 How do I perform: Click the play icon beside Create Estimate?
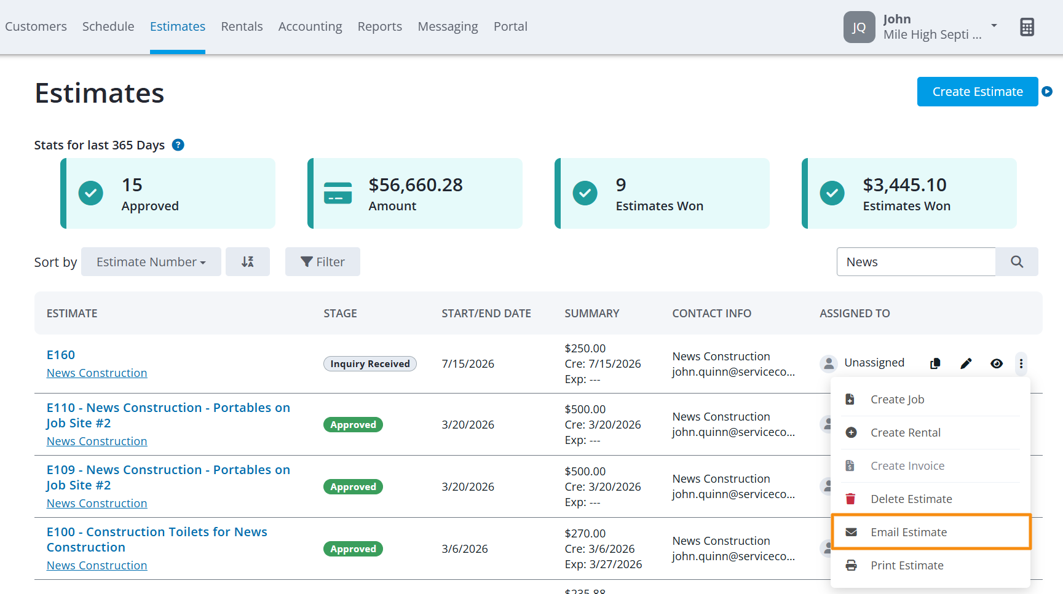[1047, 92]
